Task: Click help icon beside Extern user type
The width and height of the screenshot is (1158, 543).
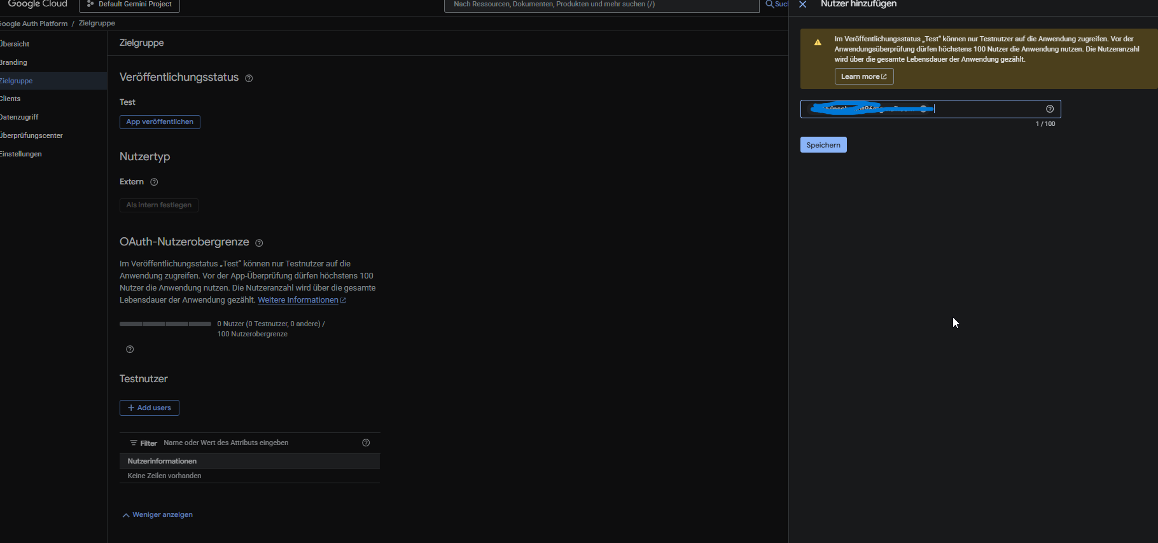Action: [x=154, y=182]
